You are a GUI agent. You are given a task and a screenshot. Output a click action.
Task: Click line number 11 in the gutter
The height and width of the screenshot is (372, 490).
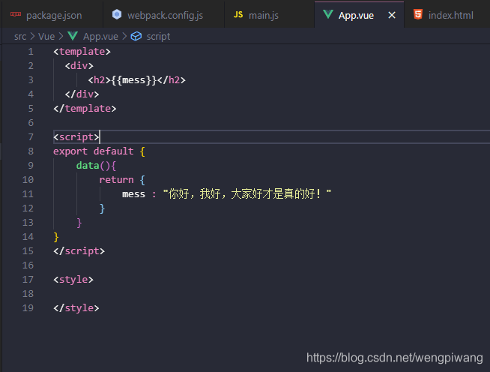(28, 193)
